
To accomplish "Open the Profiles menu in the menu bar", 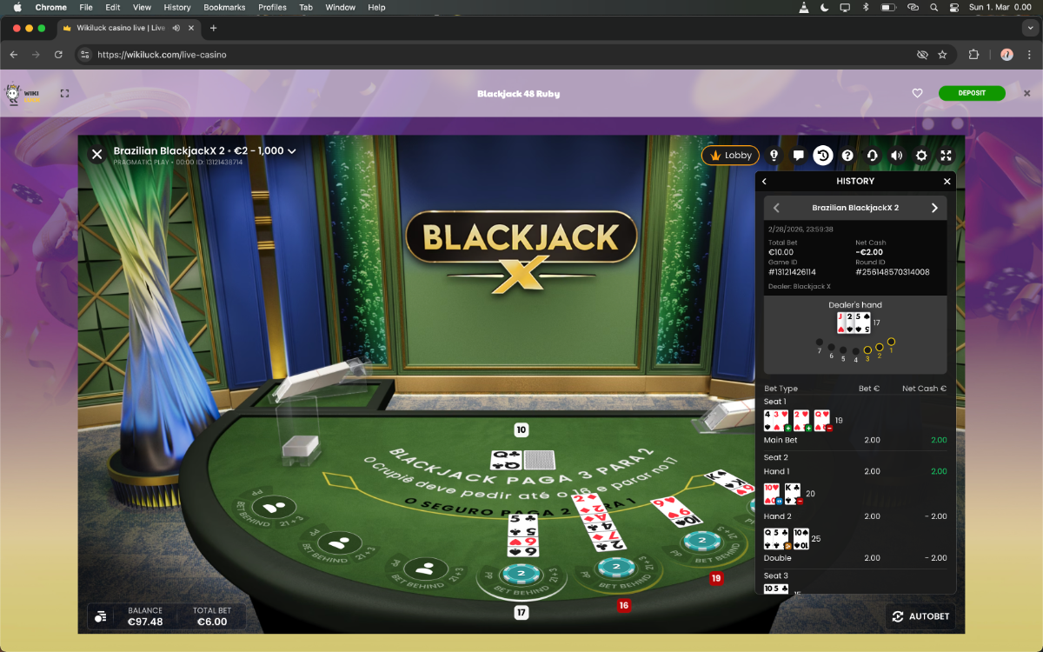I will pyautogui.click(x=272, y=7).
